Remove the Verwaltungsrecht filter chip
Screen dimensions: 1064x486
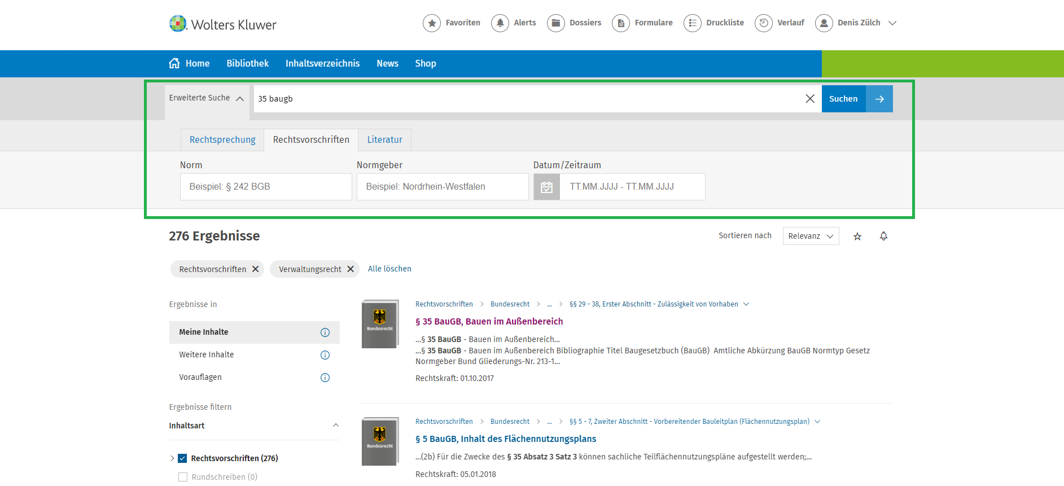[351, 269]
